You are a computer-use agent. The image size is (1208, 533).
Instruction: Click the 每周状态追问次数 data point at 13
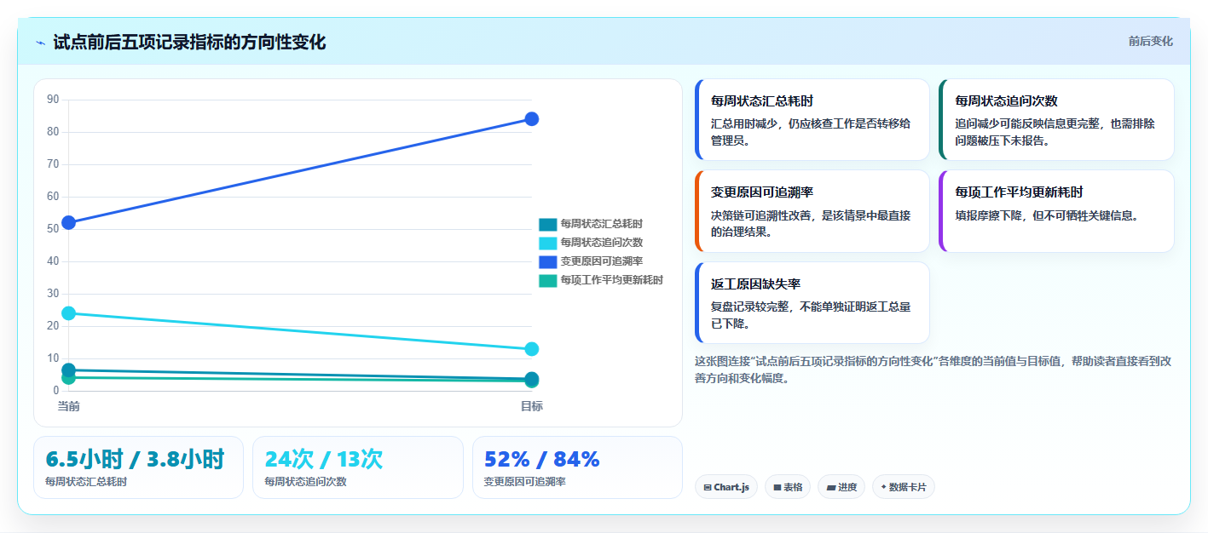click(531, 349)
